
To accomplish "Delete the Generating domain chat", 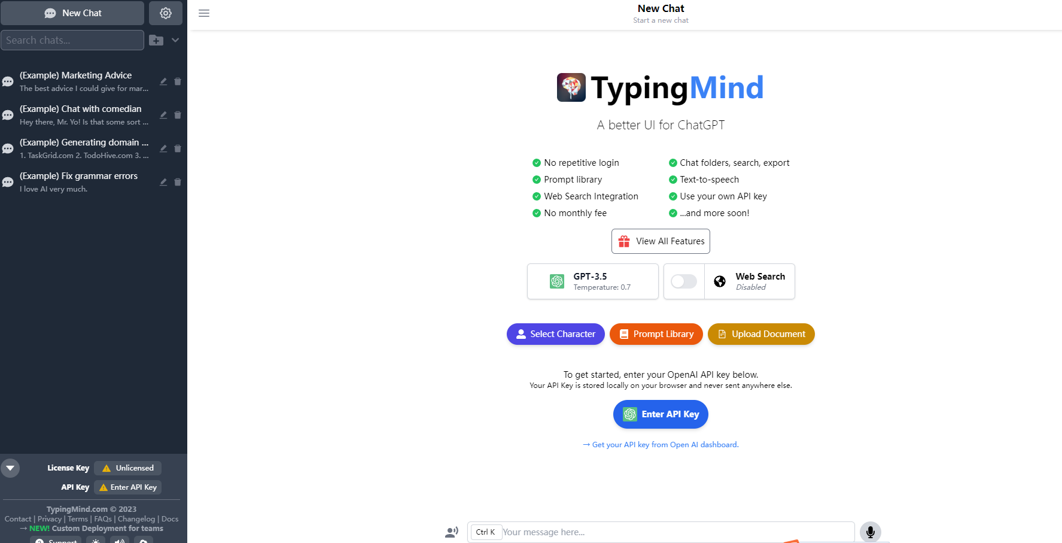I will pyautogui.click(x=178, y=148).
